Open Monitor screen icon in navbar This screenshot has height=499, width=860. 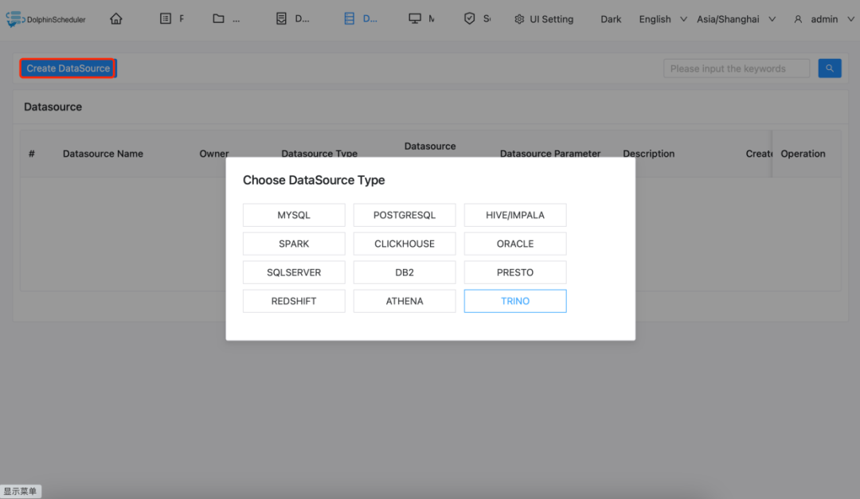[x=415, y=19]
